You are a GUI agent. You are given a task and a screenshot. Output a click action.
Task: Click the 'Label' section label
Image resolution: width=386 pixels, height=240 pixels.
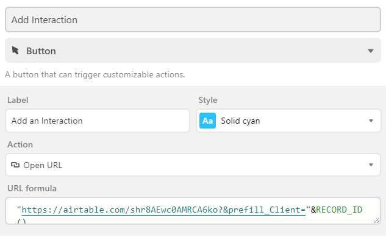coord(18,100)
